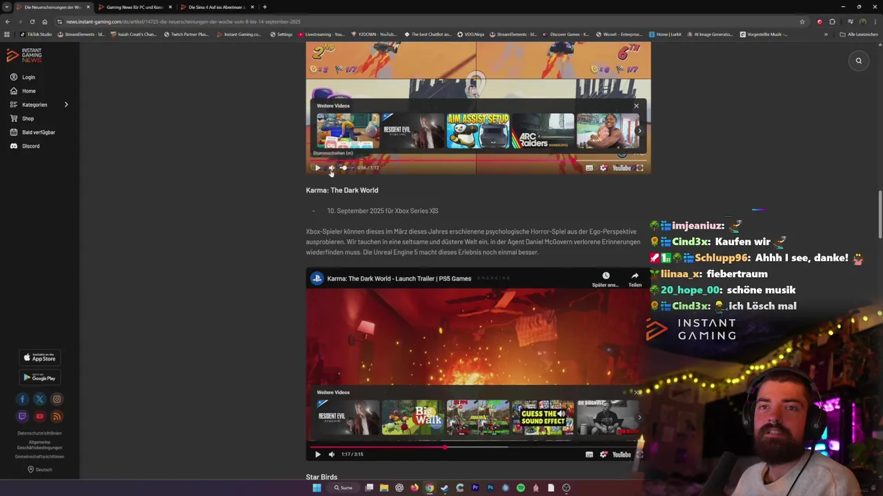Open Steam from the taskbar
This screenshot has width=883, height=496.
click(x=444, y=488)
